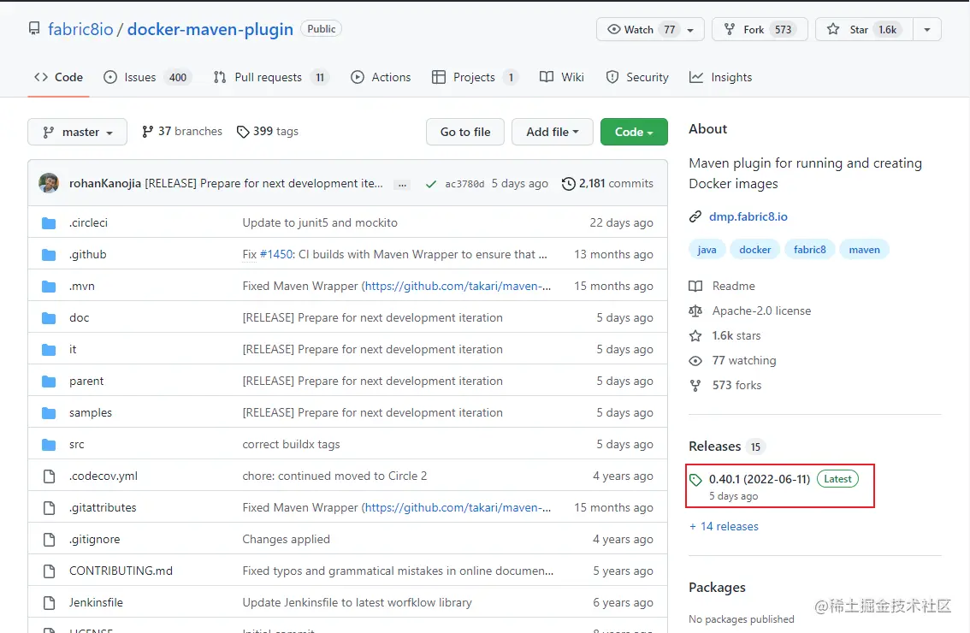Open the master branch dropdown
The image size is (970, 633).
[x=77, y=132]
